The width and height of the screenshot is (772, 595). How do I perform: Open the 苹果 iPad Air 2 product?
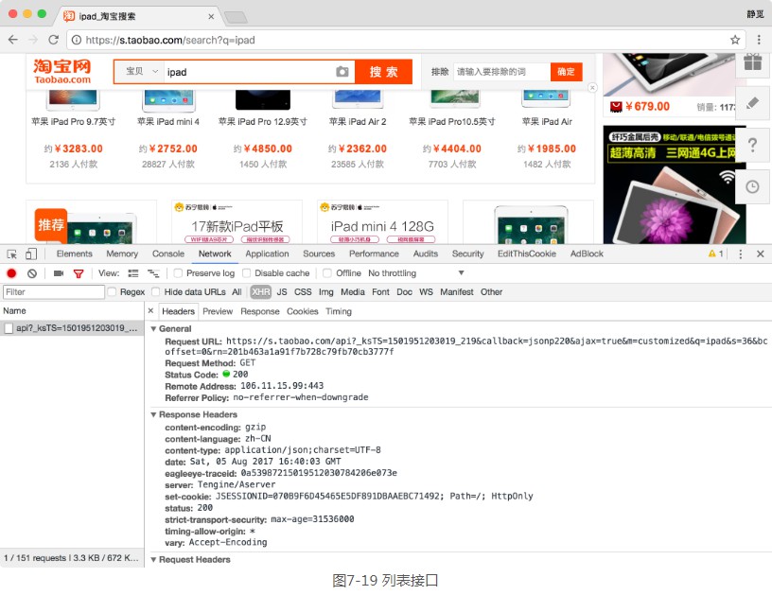358,121
